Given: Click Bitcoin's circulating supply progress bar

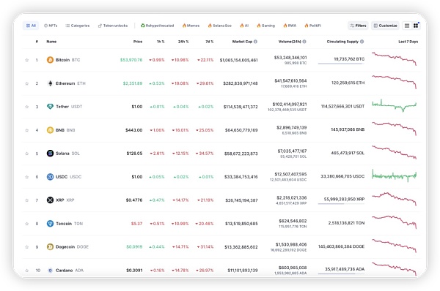Looking at the screenshot, I should click(x=341, y=64).
